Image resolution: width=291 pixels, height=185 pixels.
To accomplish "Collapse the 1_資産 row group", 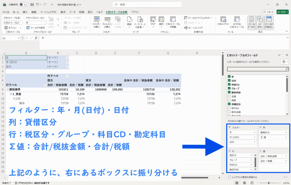I will [11, 94].
